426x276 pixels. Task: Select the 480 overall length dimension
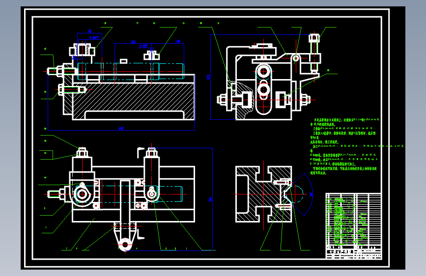(121, 129)
